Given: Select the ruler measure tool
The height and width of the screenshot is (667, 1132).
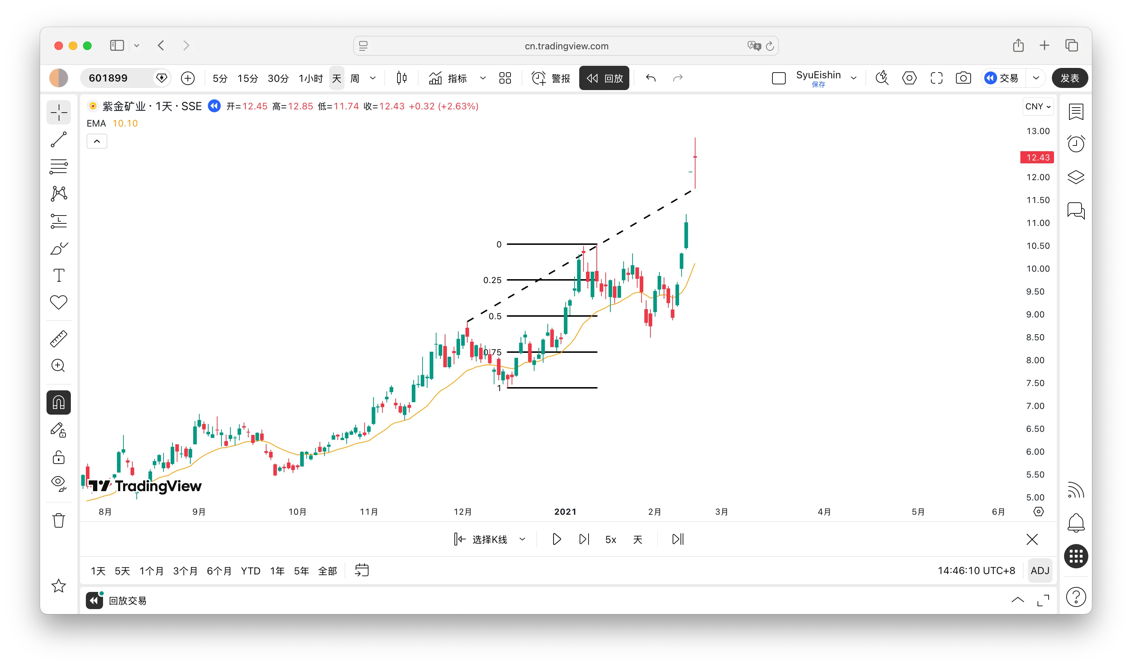Looking at the screenshot, I should [58, 339].
